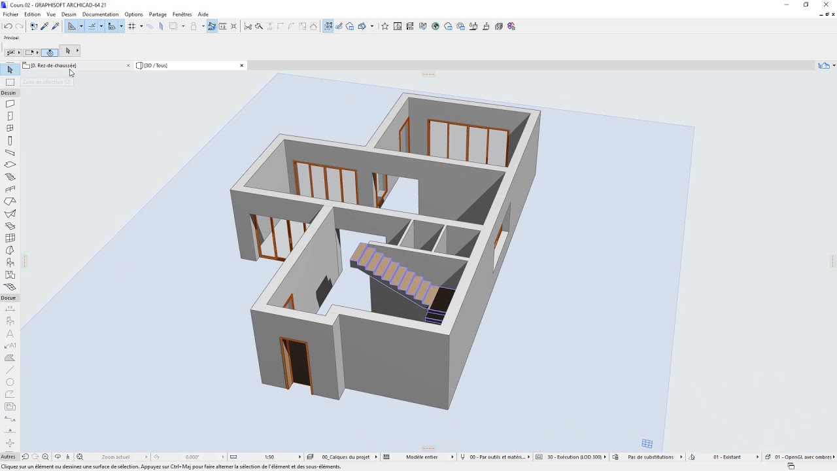Activate the Inject Parameters syringe
The width and height of the screenshot is (837, 471).
click(x=56, y=26)
